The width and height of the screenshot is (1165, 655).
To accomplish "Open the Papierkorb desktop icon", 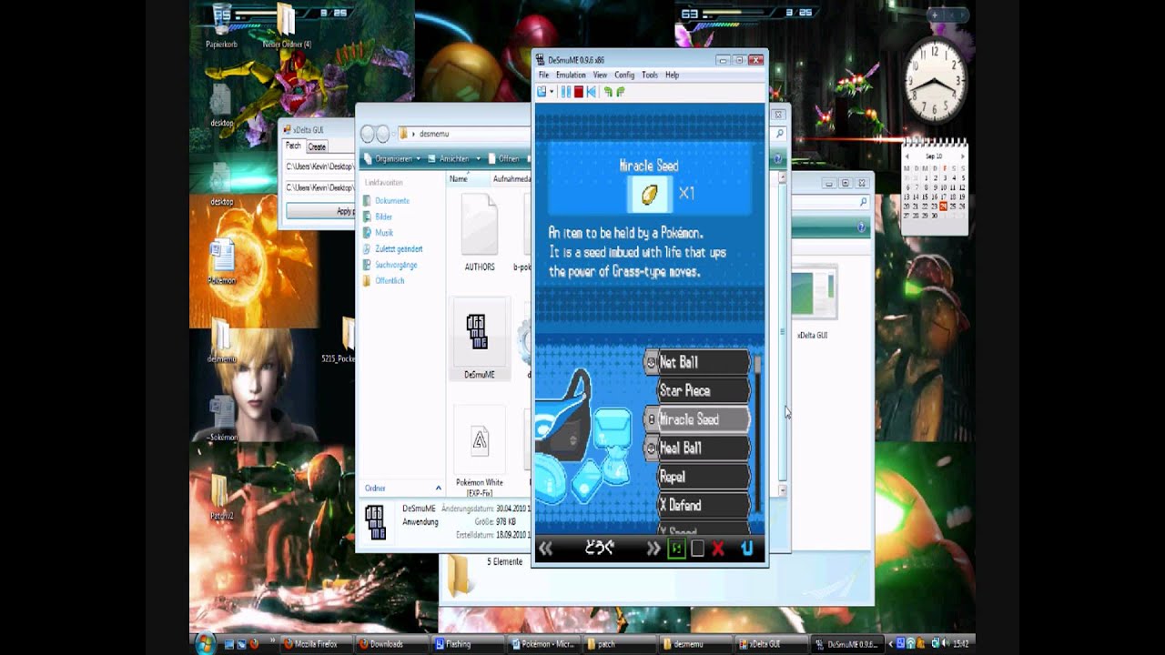I will point(221,26).
